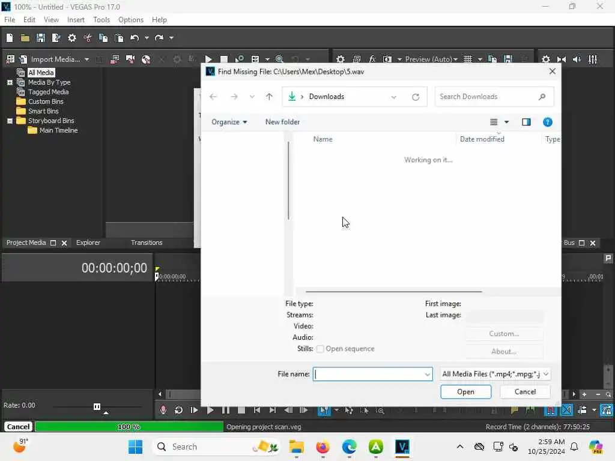Image resolution: width=615 pixels, height=461 pixels.
Task: Click the Up folder arrow in the dialog
Action: point(269,97)
